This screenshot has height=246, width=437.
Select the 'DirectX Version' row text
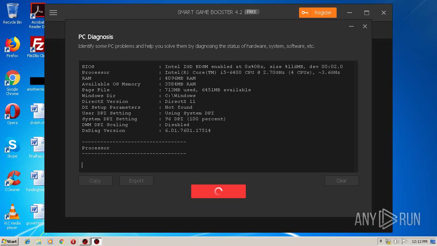click(139, 101)
